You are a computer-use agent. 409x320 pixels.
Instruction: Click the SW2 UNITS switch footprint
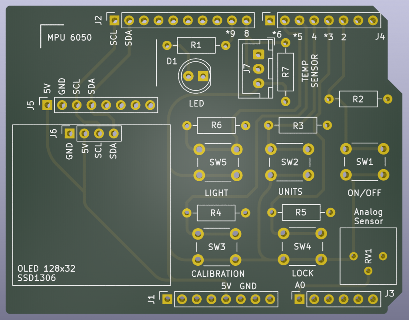point(290,162)
